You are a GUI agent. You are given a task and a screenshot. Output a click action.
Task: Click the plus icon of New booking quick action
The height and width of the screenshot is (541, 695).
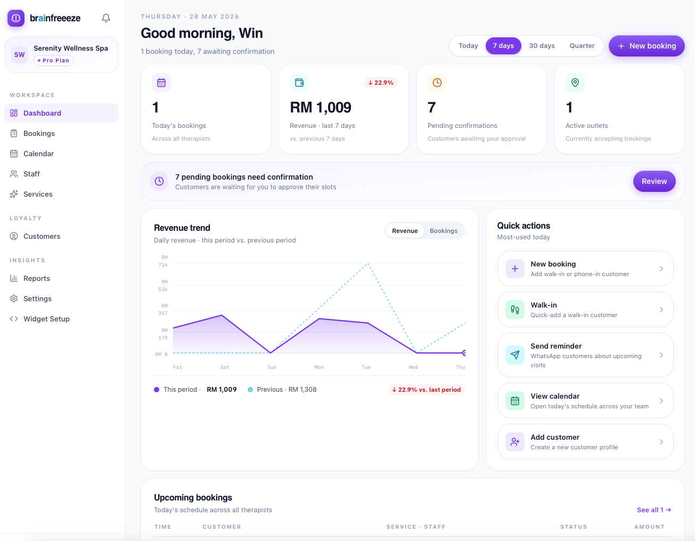tap(515, 269)
